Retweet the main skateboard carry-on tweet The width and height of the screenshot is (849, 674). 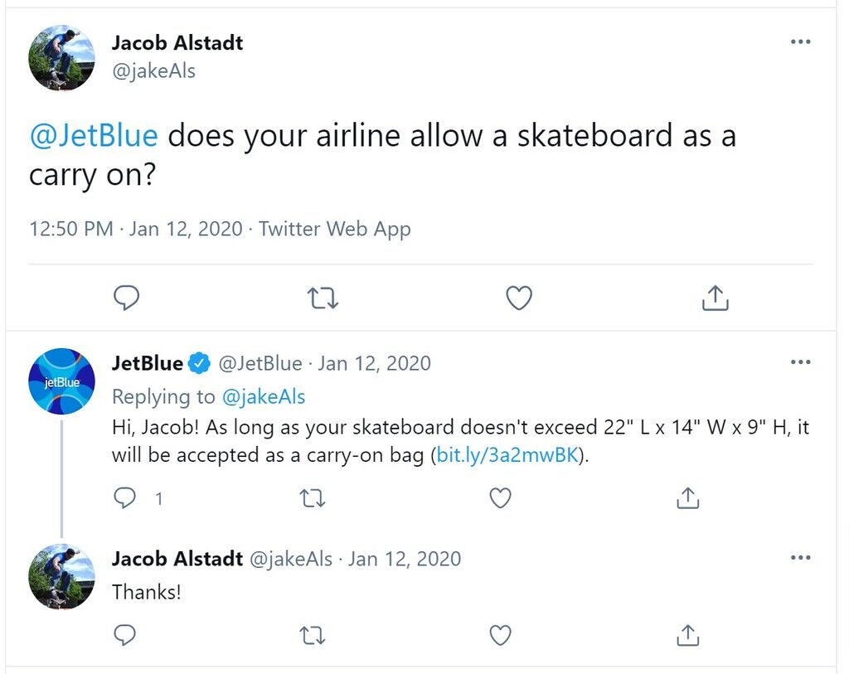point(323,298)
